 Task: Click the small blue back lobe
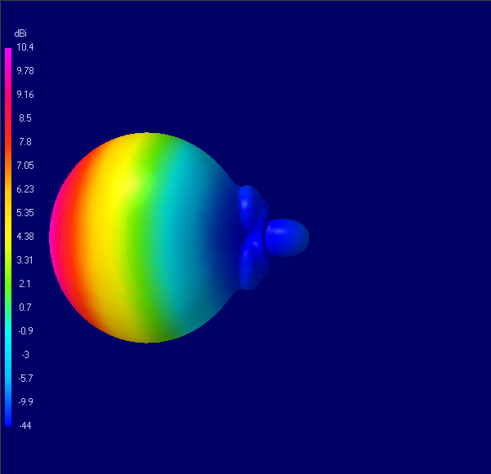coord(287,237)
